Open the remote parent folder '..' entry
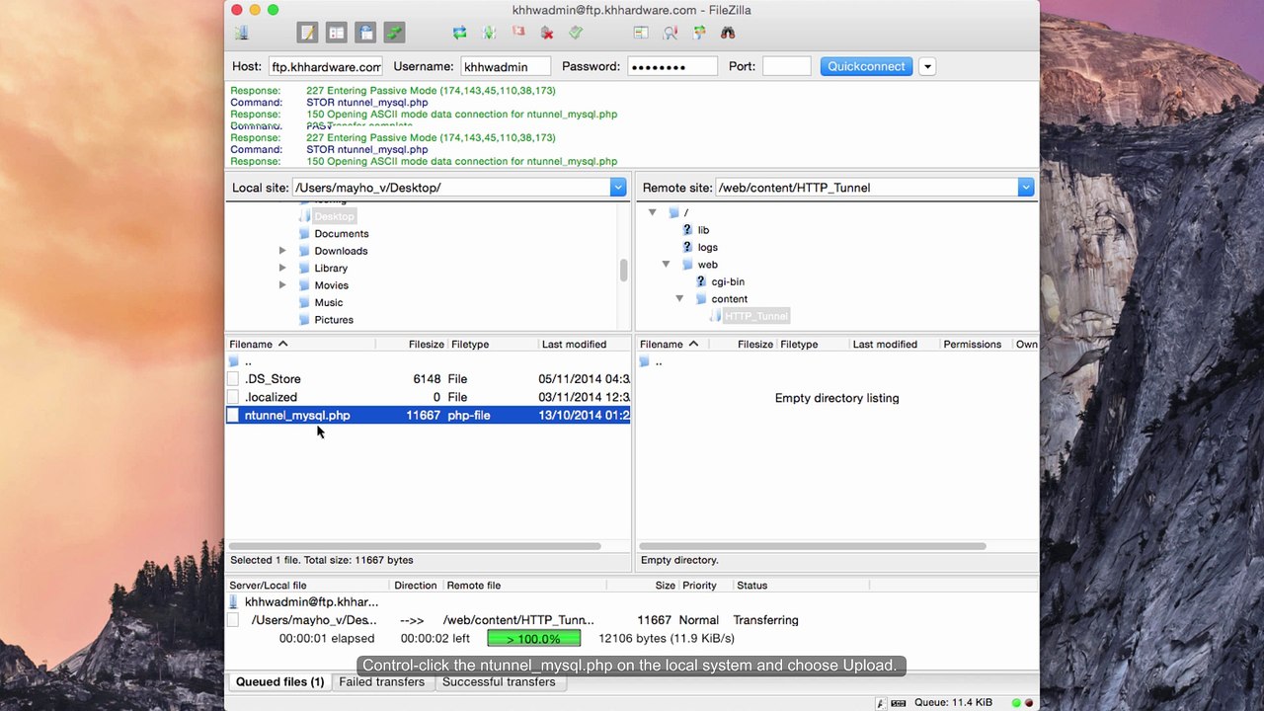 (x=659, y=361)
